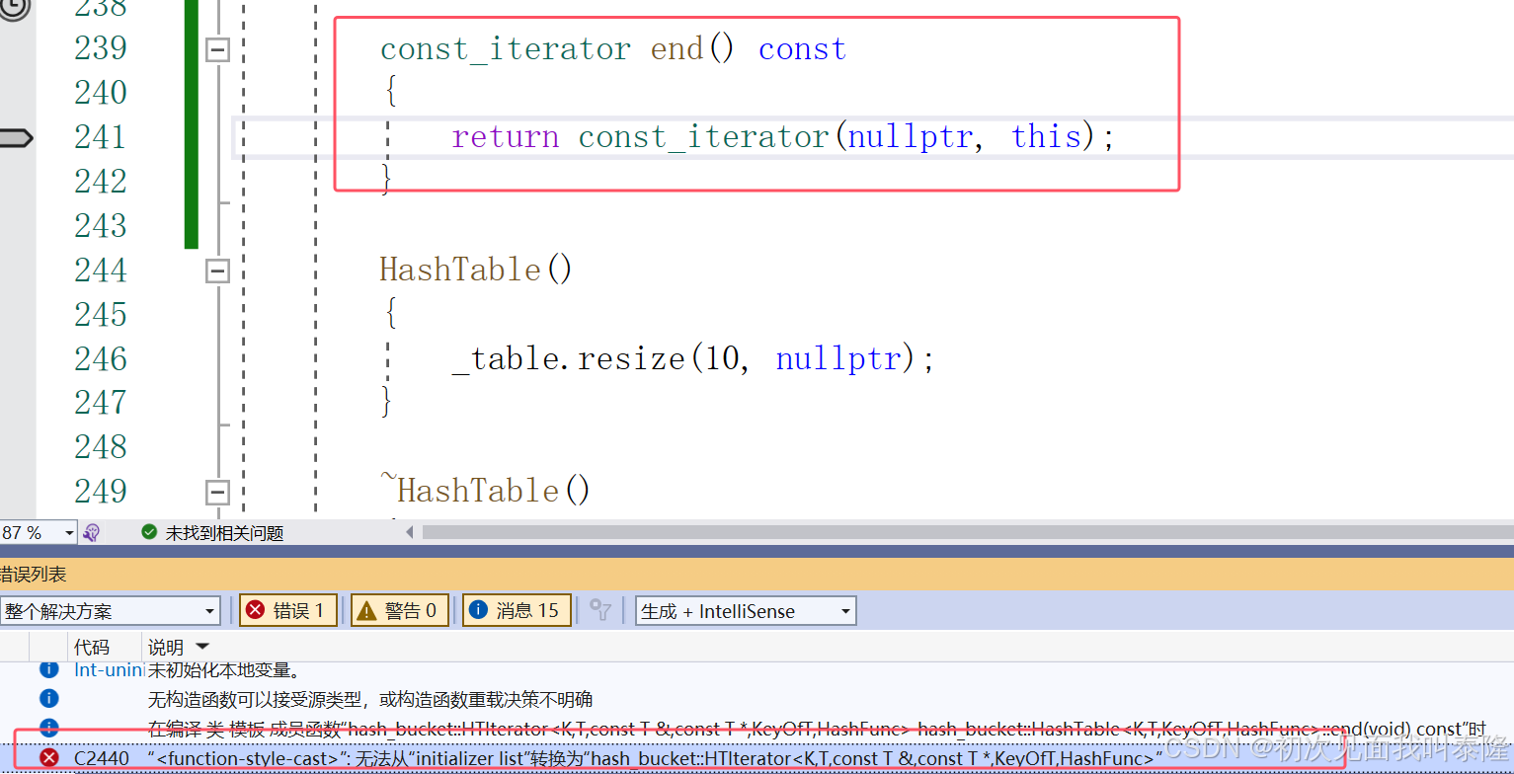Toggle the '消息 15' messages filter

point(517,610)
